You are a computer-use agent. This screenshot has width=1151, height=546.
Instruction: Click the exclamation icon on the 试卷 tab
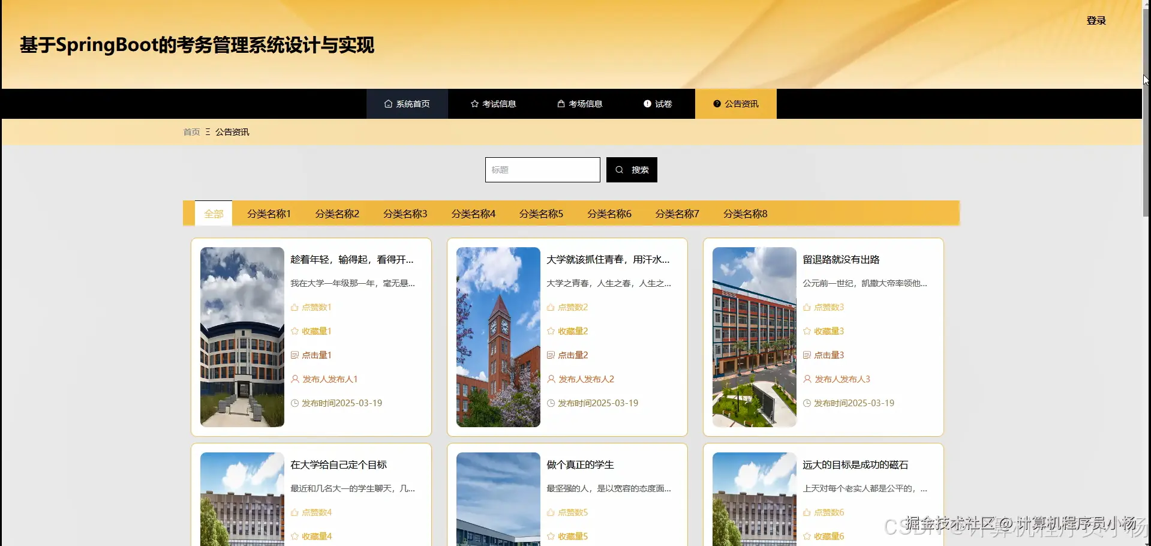pyautogui.click(x=647, y=103)
